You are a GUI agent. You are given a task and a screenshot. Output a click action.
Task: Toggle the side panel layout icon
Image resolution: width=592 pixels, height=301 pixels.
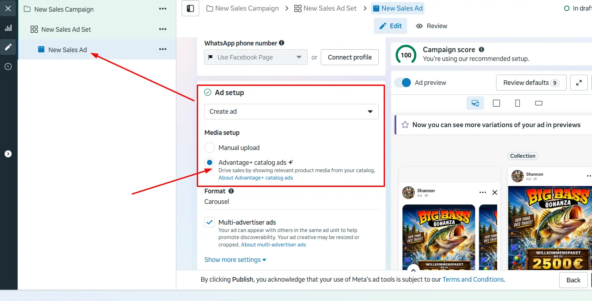pyautogui.click(x=190, y=8)
